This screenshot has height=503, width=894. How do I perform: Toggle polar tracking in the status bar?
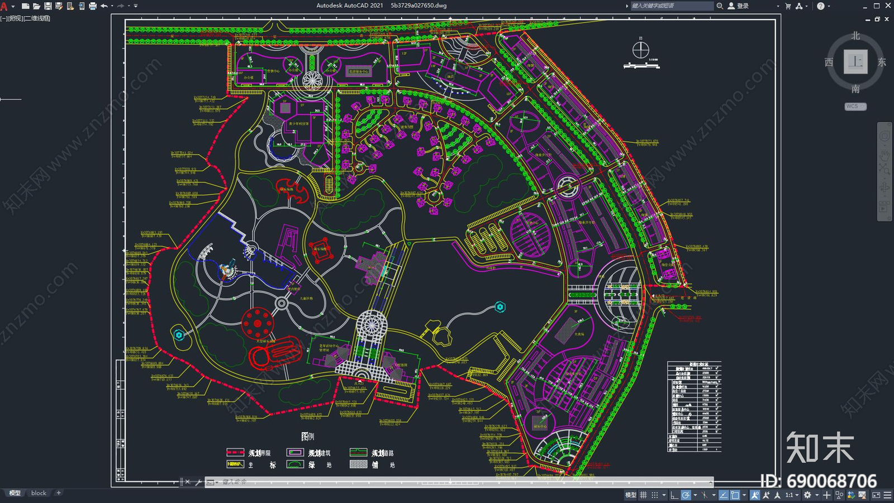click(686, 495)
